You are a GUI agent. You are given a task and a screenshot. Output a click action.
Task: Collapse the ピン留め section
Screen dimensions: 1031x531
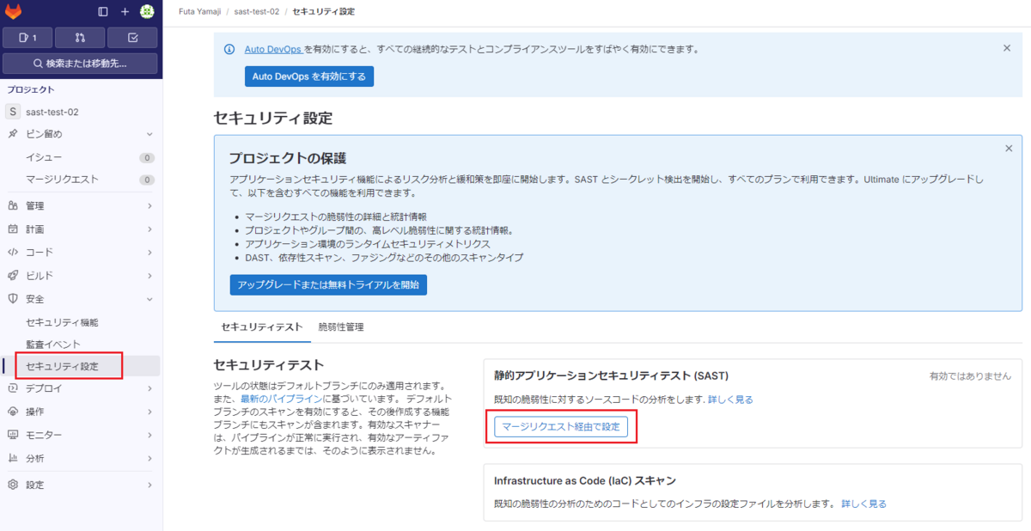(x=148, y=134)
